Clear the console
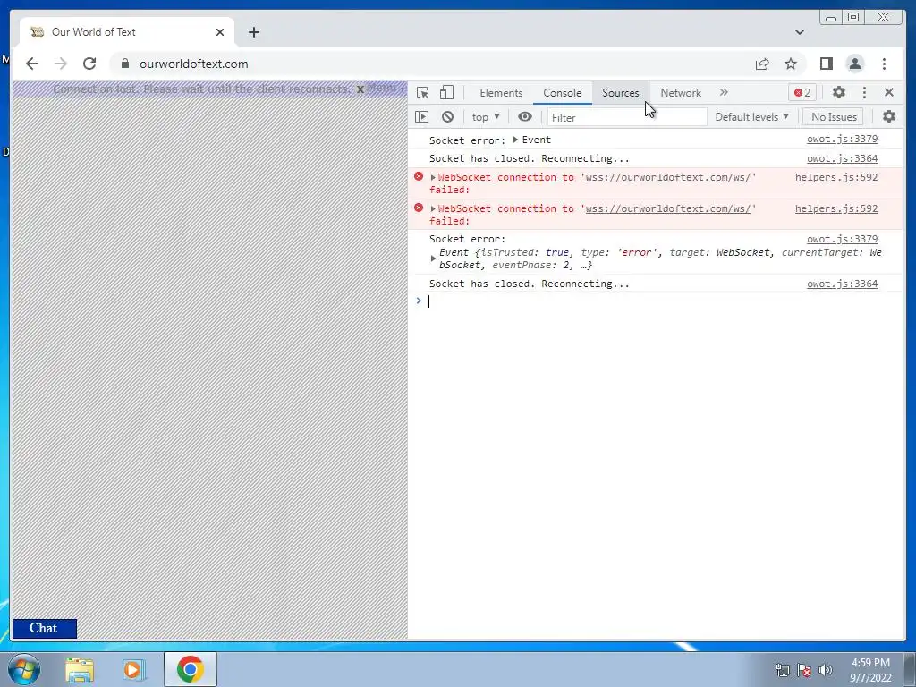This screenshot has width=916, height=687. (447, 117)
